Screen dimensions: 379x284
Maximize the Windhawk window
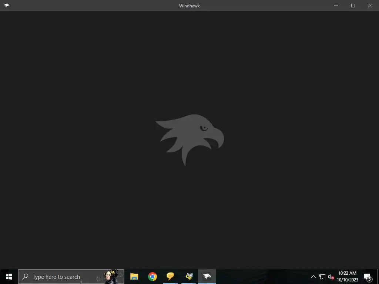353,5
